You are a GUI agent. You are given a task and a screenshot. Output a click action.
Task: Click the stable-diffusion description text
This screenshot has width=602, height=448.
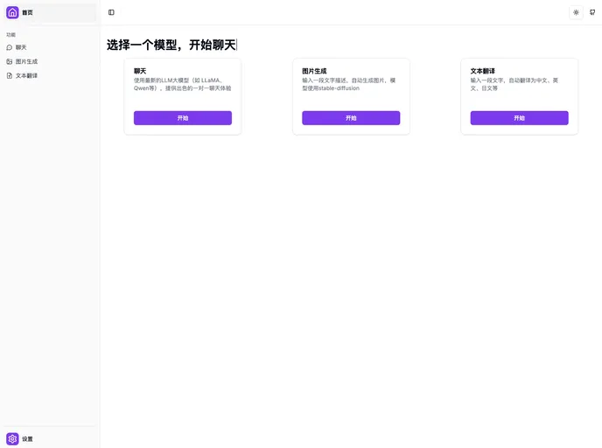(348, 84)
